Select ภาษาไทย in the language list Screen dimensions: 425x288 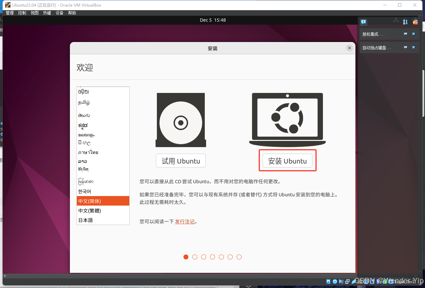pyautogui.click(x=103, y=152)
